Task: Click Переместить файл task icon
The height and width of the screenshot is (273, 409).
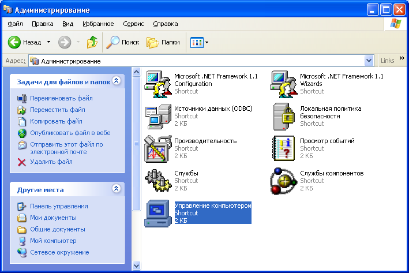Action: 22,110
